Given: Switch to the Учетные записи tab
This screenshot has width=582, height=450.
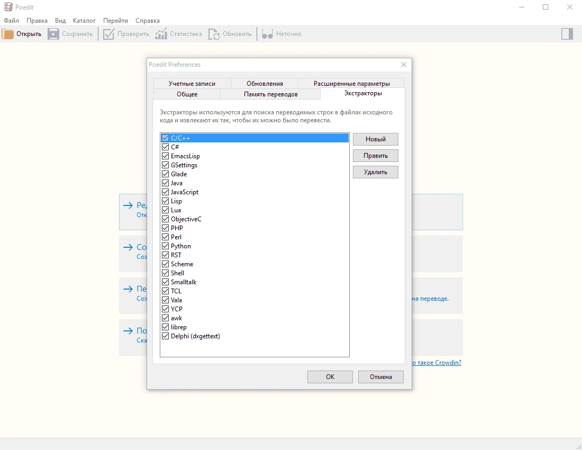Looking at the screenshot, I should [192, 84].
